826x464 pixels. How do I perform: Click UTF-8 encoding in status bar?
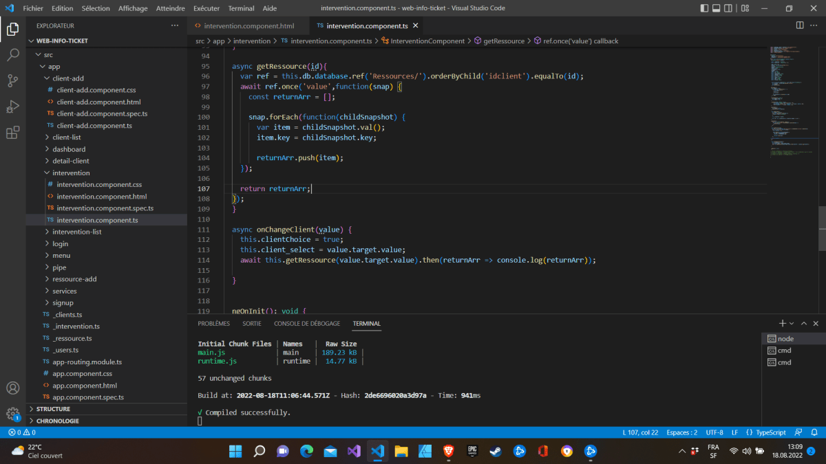(x=714, y=432)
